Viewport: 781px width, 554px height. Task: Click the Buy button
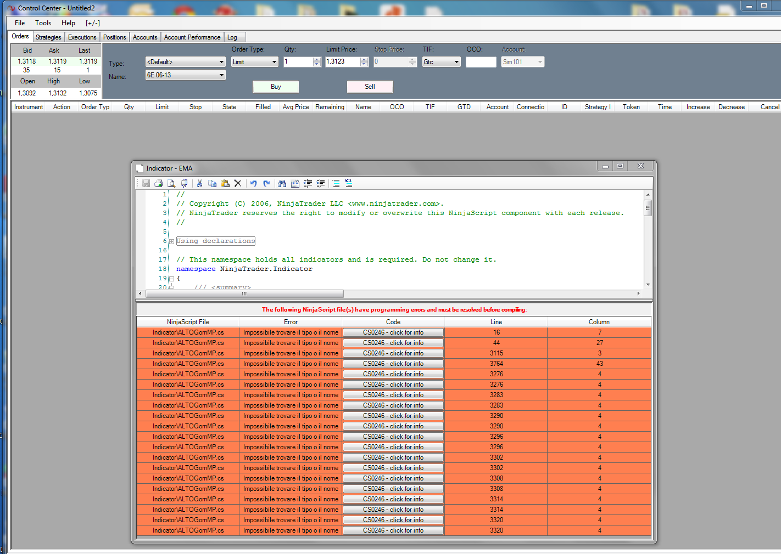[x=276, y=87]
